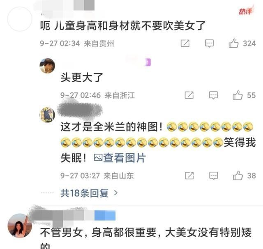The image size is (263, 249).
Task: Tap the picture icon before 查看图片
Action: 98,158
